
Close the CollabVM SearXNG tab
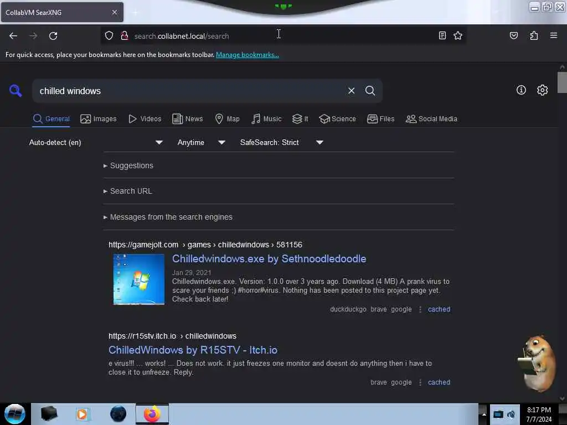[x=114, y=12]
